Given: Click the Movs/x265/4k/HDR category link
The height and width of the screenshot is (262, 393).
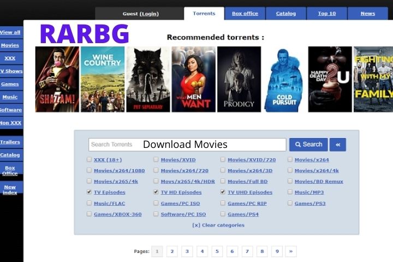Looking at the screenshot, I should click(188, 182).
